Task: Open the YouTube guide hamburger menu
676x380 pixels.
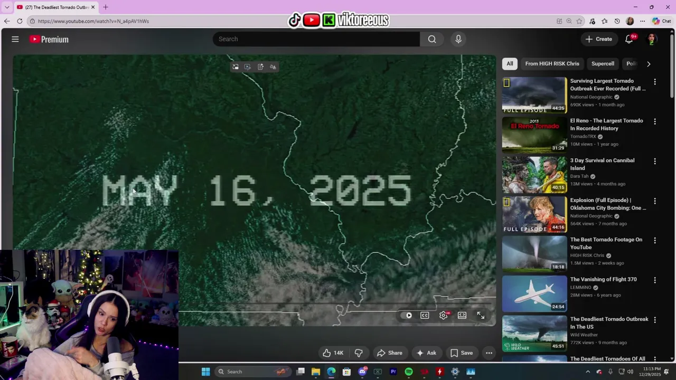Action: [15, 39]
